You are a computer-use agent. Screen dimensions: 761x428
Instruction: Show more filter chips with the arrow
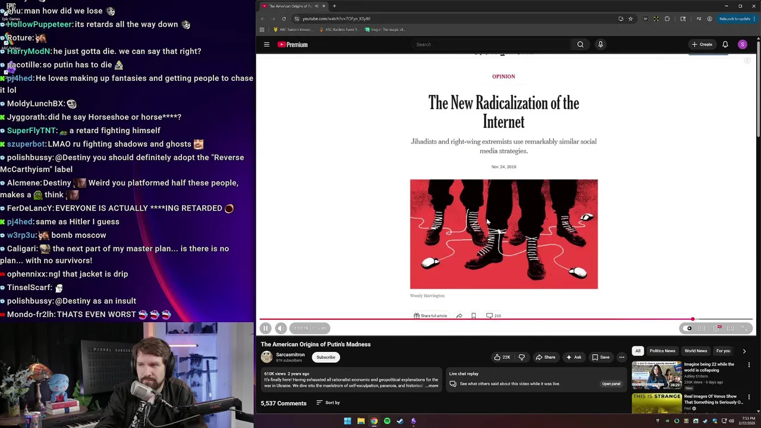tap(744, 351)
